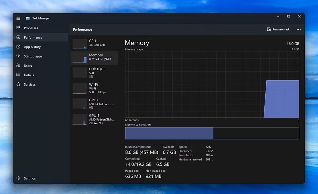Select the Disk 0 (C:) mini graph

(x=79, y=73)
